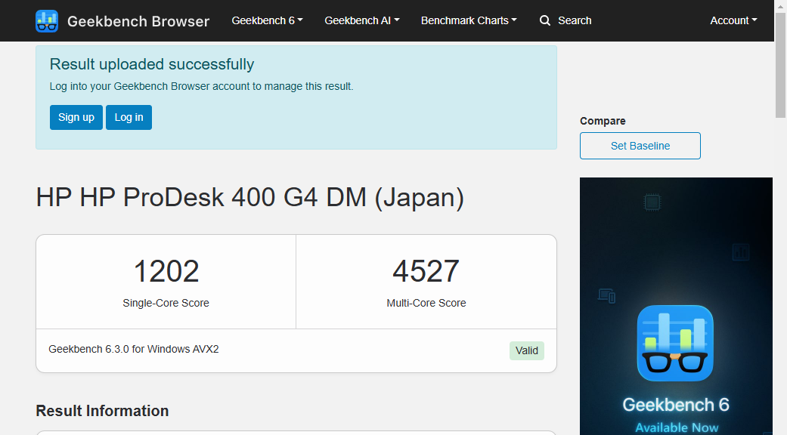787x435 pixels.
Task: Click the Valid badge
Action: tap(526, 350)
